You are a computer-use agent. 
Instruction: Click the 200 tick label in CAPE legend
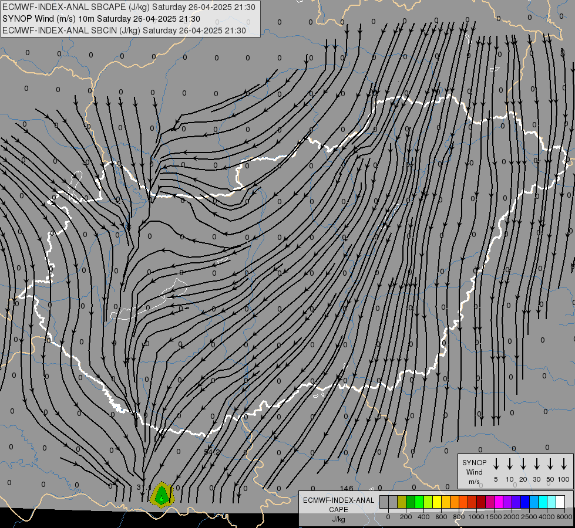tap(406, 517)
